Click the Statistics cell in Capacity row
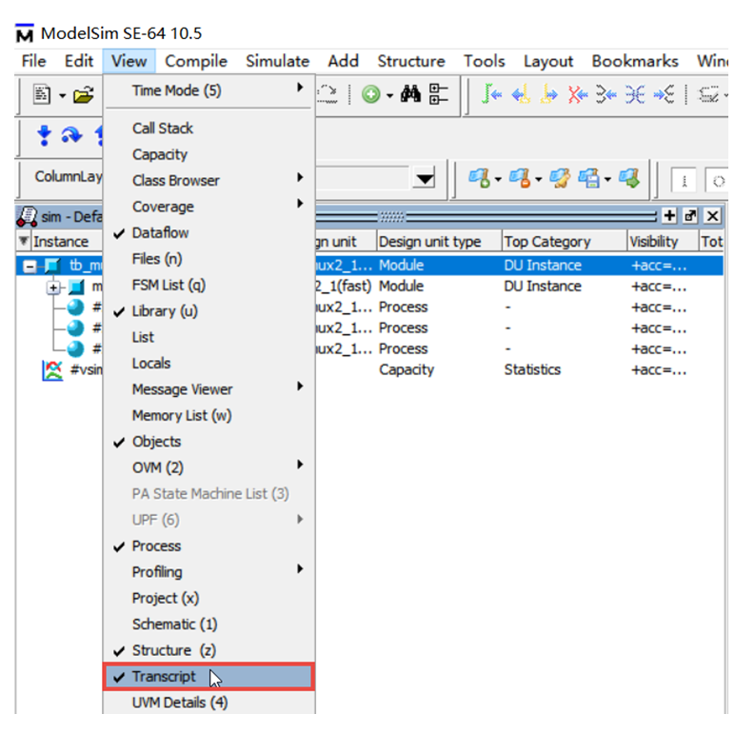The width and height of the screenshot is (735, 734). click(532, 369)
